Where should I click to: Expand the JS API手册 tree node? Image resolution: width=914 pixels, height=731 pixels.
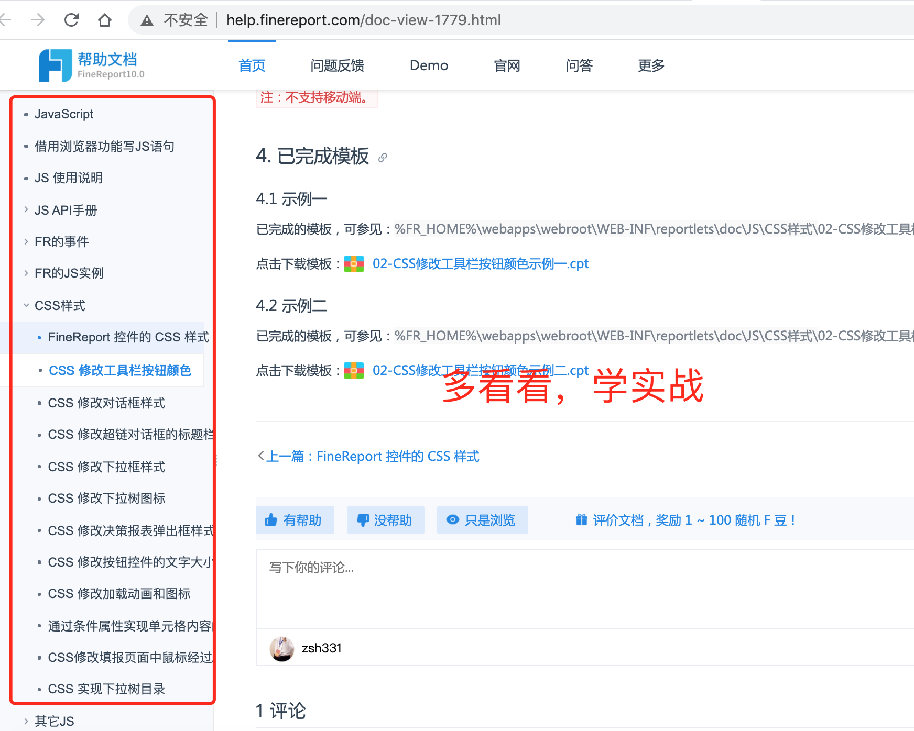pyautogui.click(x=26, y=210)
